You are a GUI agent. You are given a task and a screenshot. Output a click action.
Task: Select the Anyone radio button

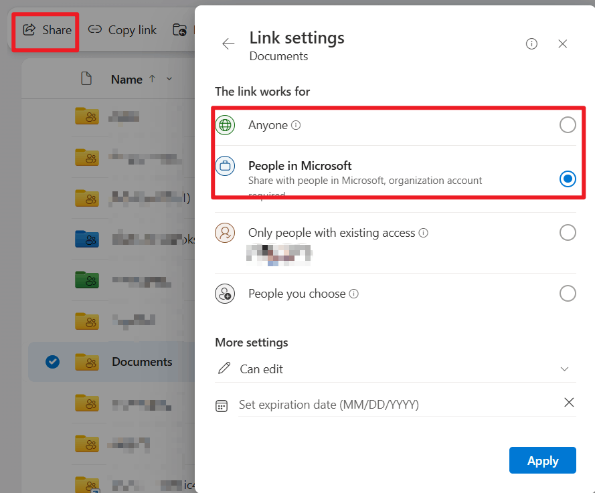coord(568,124)
